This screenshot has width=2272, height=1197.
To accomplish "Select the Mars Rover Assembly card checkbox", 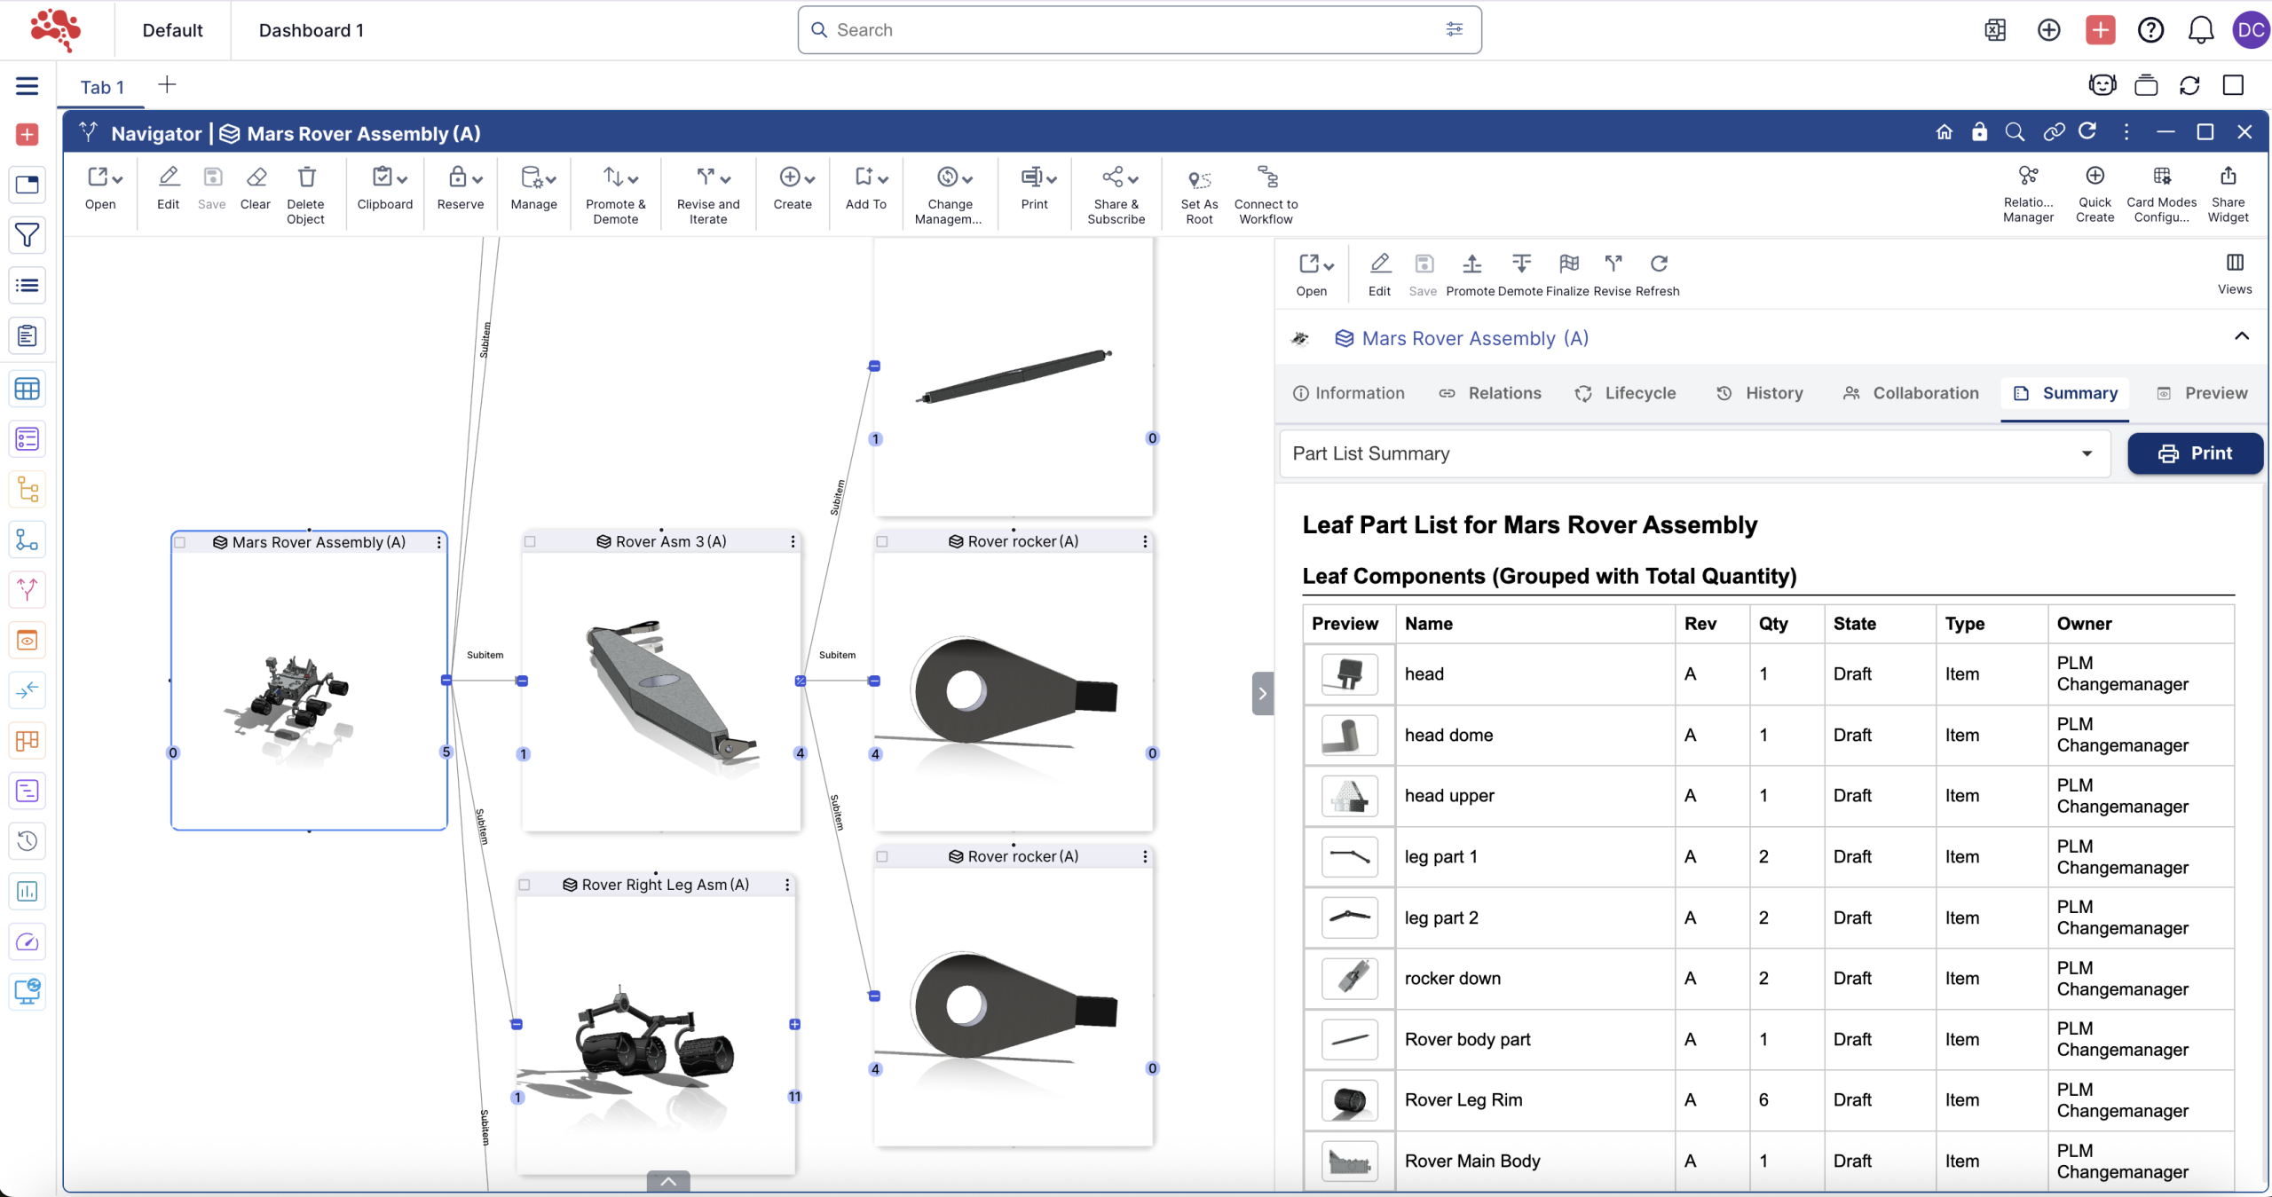I will [180, 542].
